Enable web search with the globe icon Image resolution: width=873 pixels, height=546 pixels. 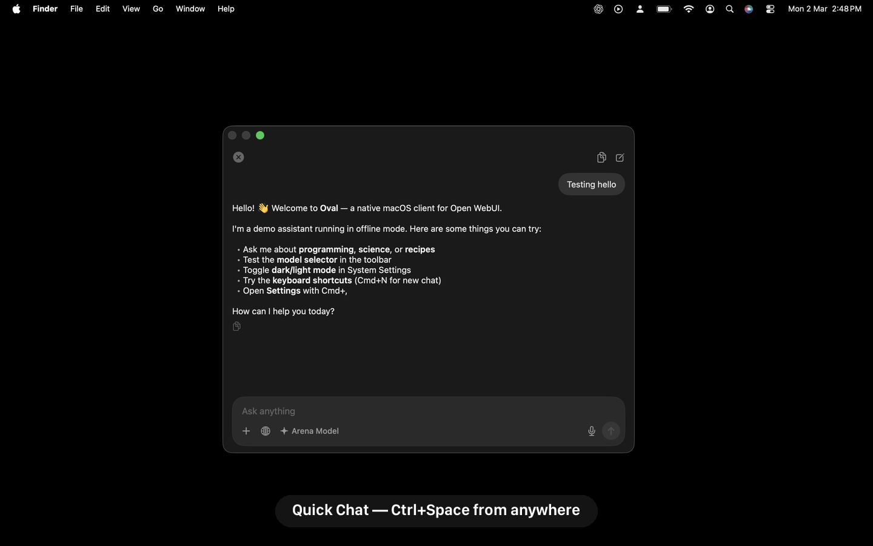click(265, 431)
